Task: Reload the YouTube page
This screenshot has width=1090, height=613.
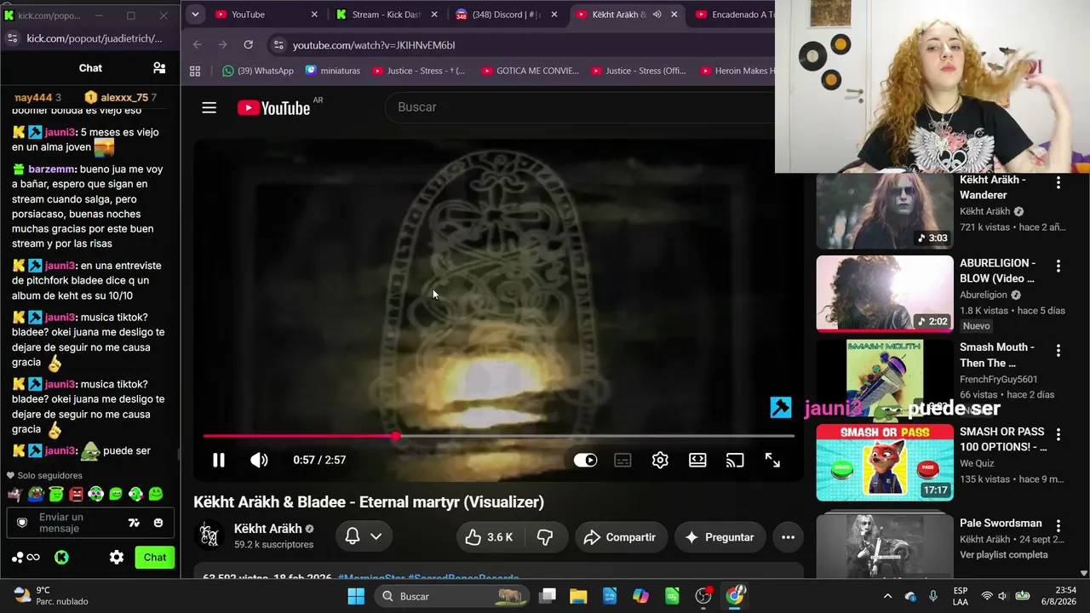Action: [x=248, y=45]
